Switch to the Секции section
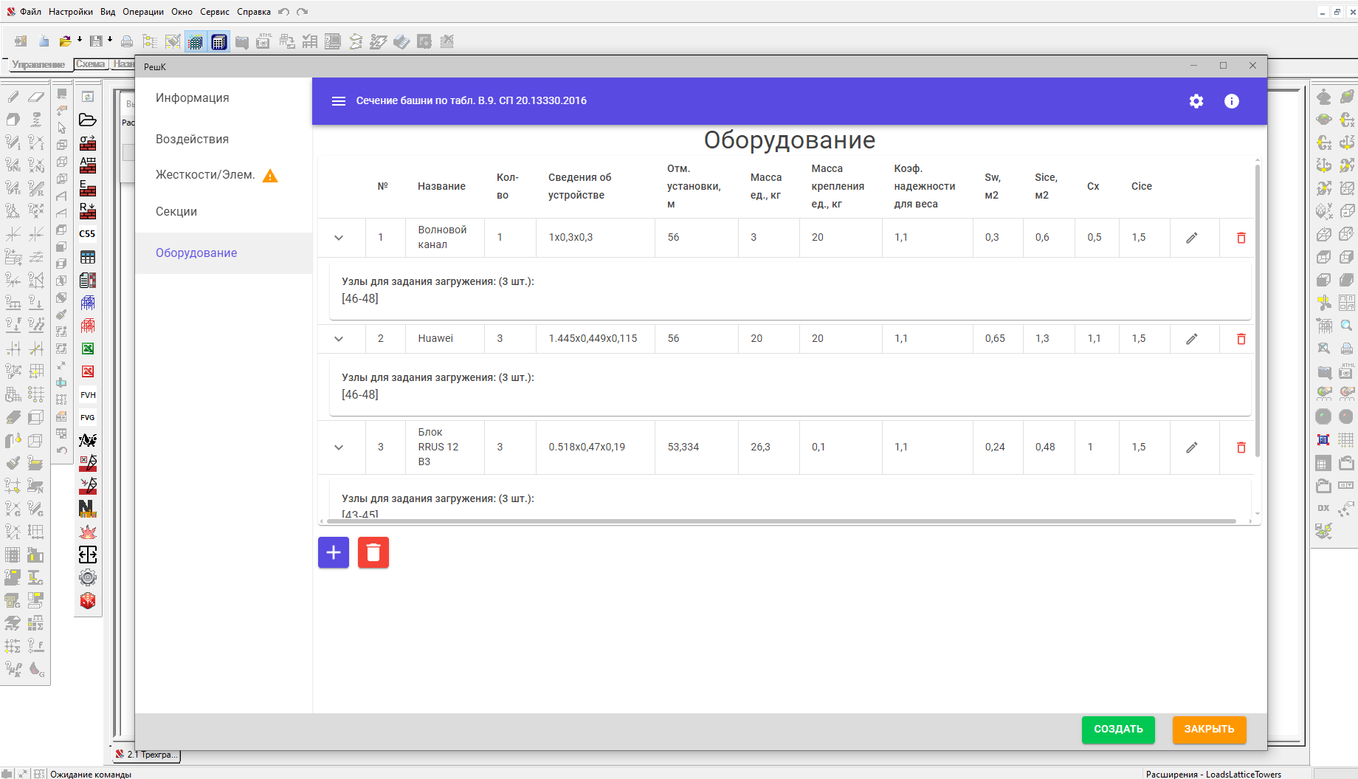The image size is (1358, 779). [x=176, y=212]
